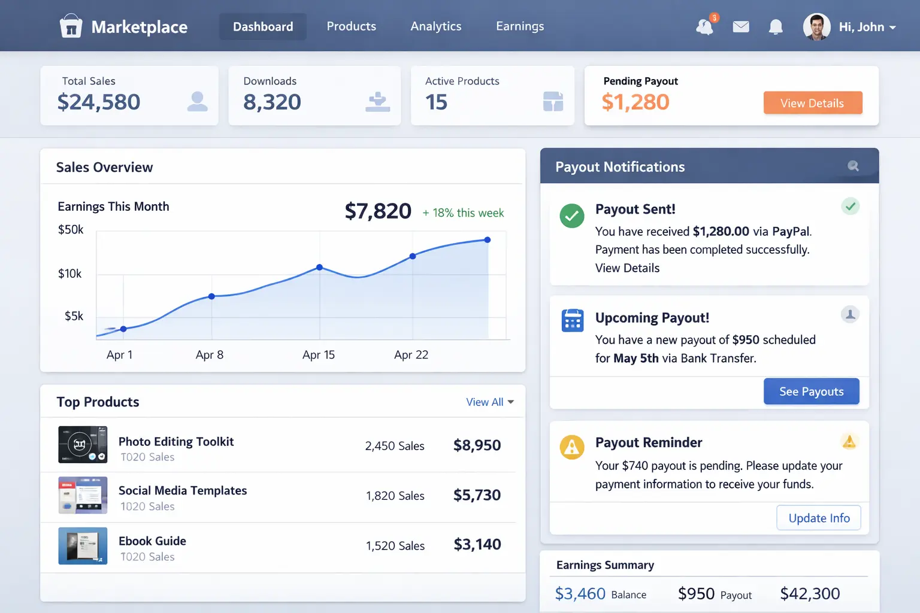Click the person icon on Total Sales card
Screen dimensions: 920x613
196,102
